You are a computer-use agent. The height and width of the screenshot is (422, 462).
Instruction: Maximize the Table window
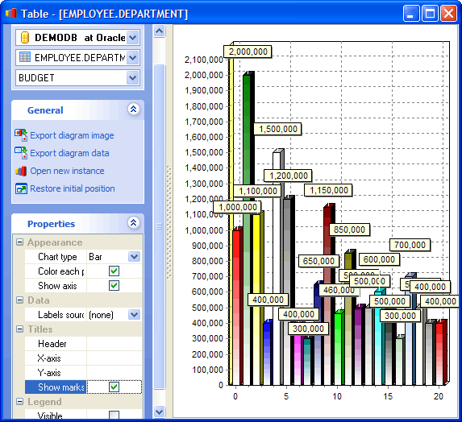coord(430,14)
